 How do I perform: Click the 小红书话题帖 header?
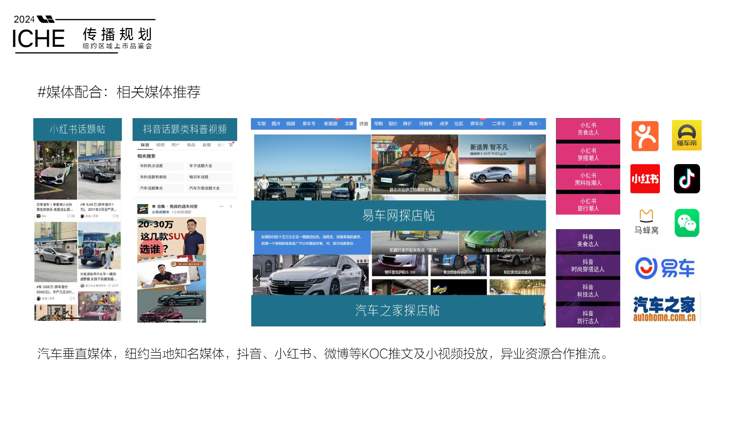coord(78,129)
